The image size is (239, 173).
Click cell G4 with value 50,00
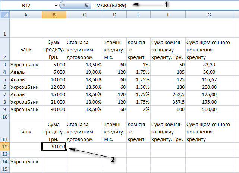pos(209,72)
